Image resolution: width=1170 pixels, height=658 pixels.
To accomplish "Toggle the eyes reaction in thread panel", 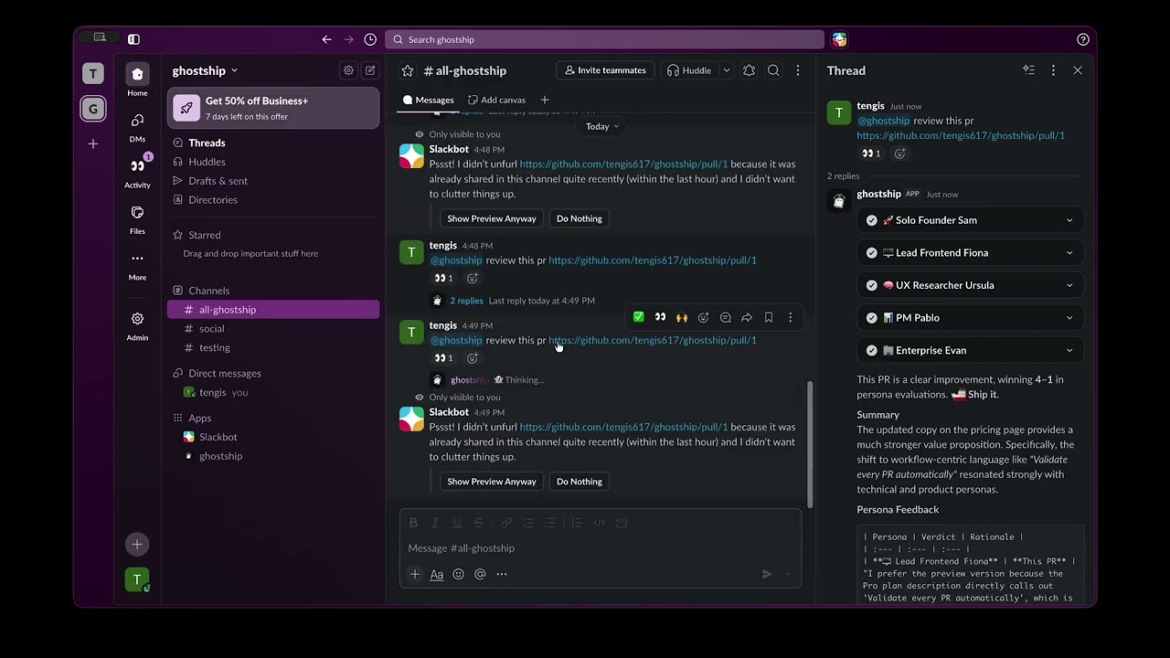I will (872, 154).
